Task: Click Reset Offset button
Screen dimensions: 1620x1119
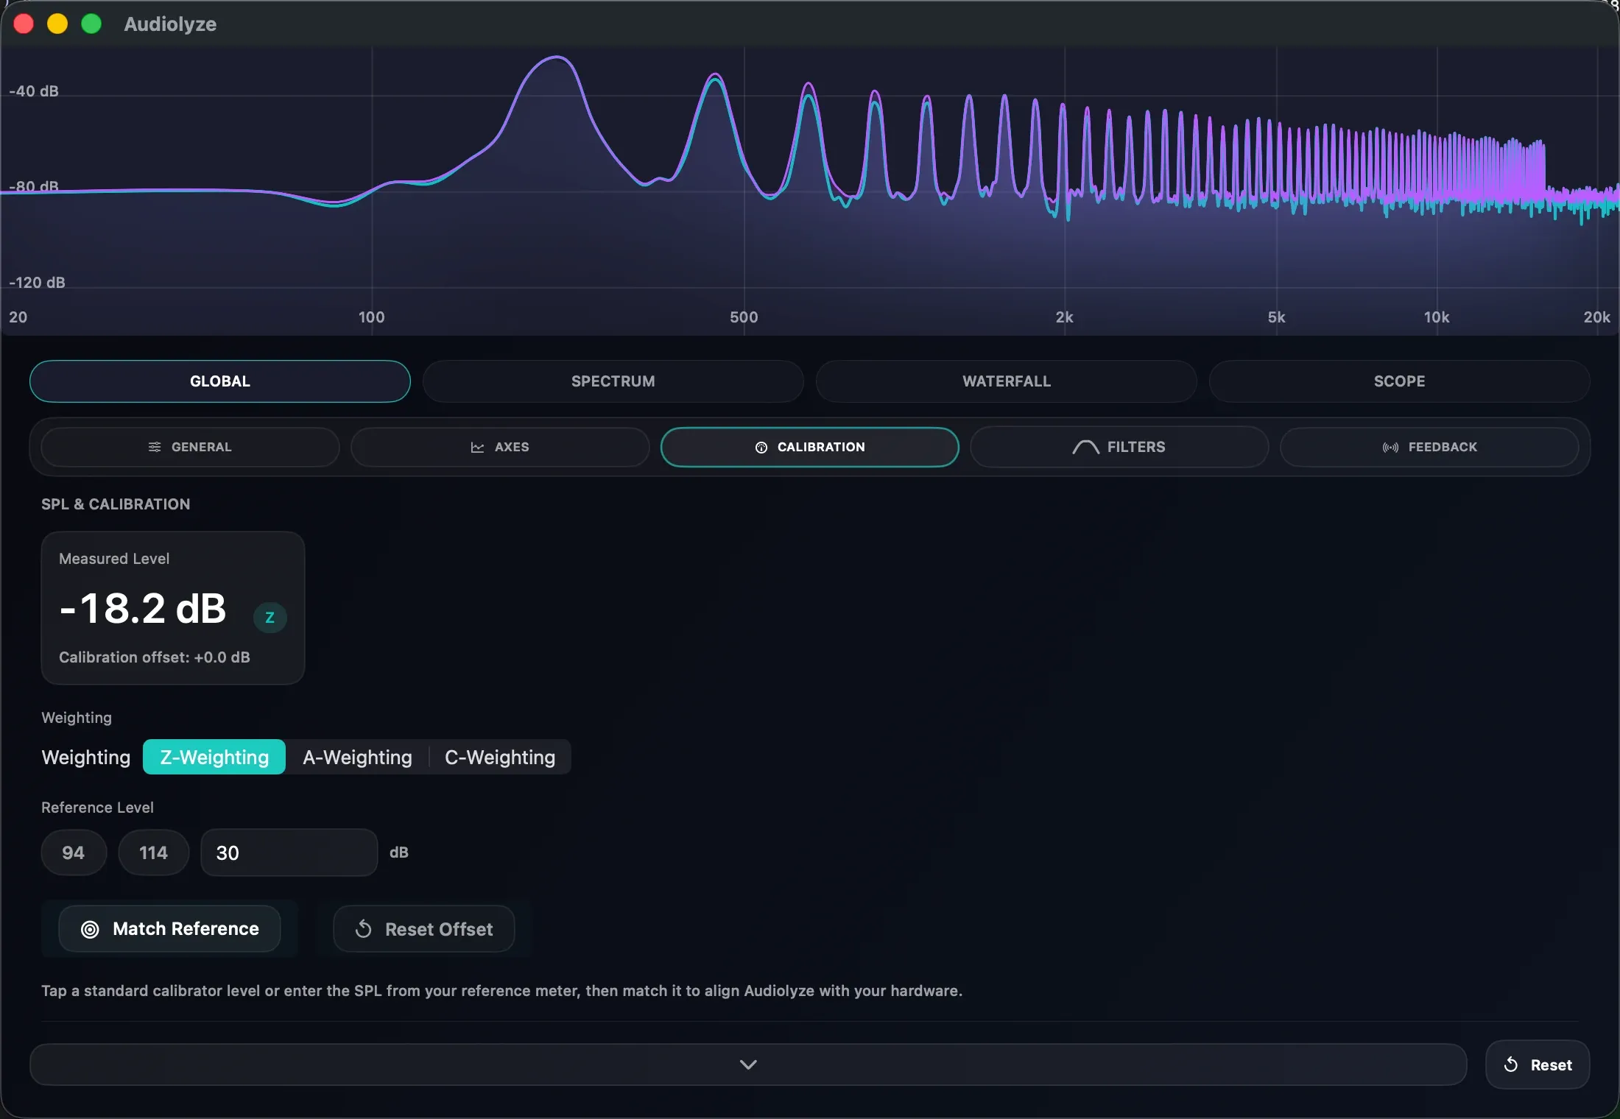Action: [424, 929]
